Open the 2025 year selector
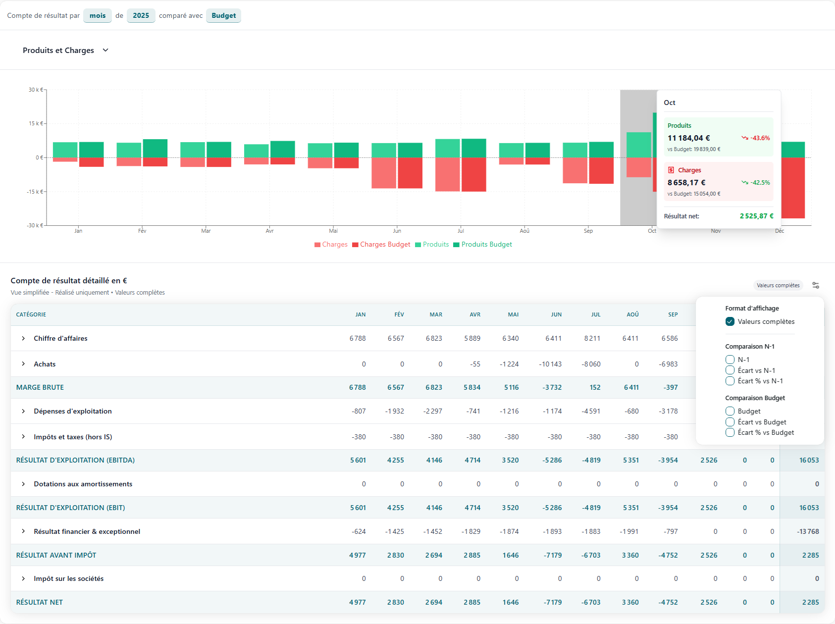This screenshot has width=835, height=624. (x=141, y=16)
